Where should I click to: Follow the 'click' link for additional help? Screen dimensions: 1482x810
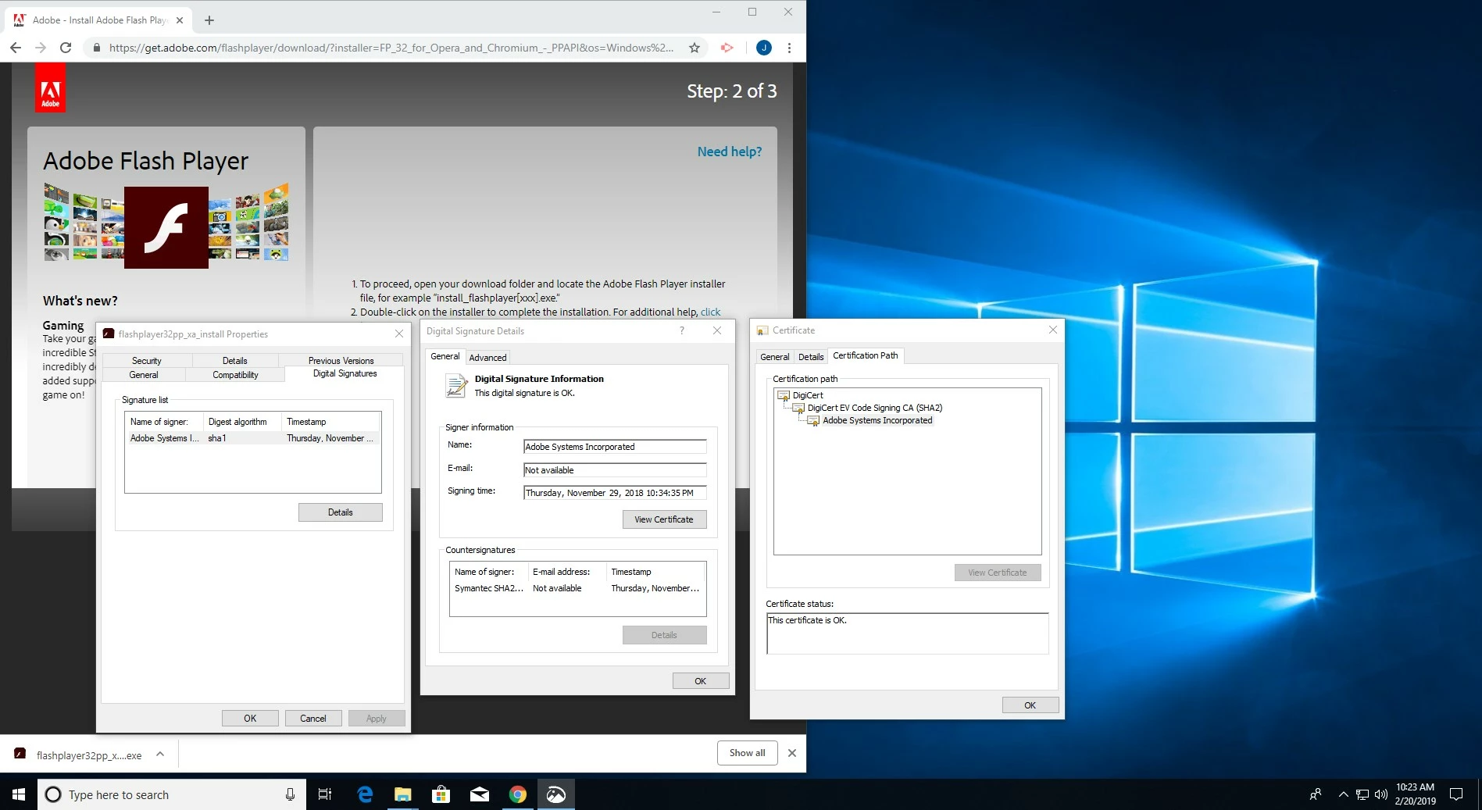point(710,312)
